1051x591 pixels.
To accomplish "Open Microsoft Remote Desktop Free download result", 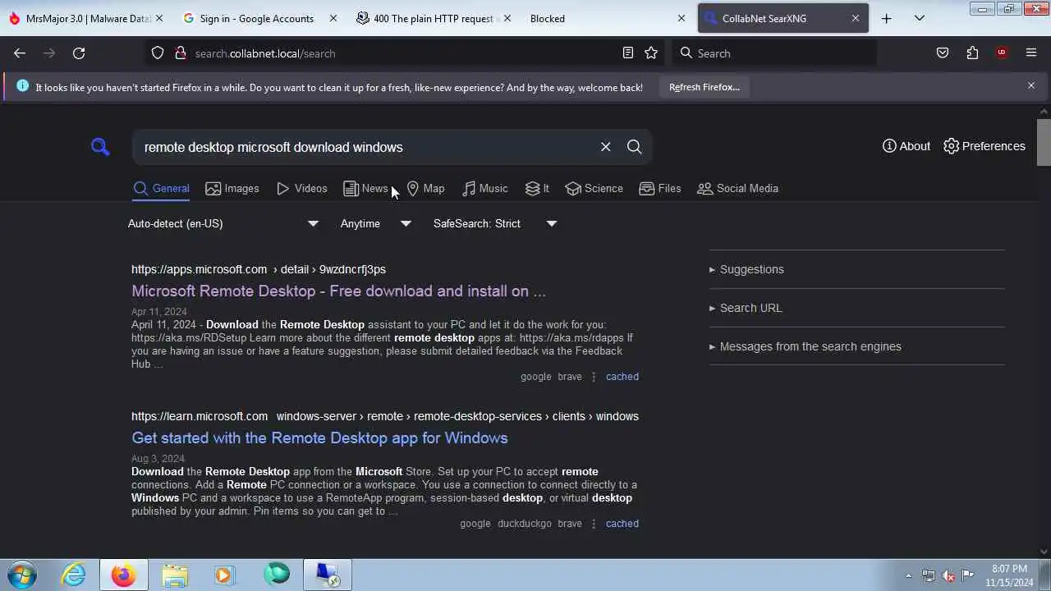I will pos(338,291).
